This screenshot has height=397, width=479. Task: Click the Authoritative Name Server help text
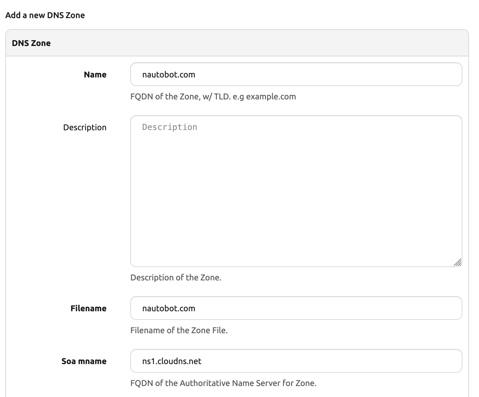[x=223, y=383]
